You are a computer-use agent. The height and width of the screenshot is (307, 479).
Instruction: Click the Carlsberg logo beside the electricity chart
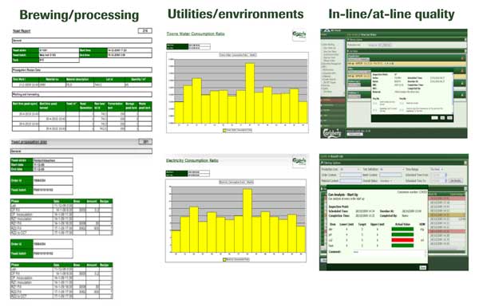point(299,161)
